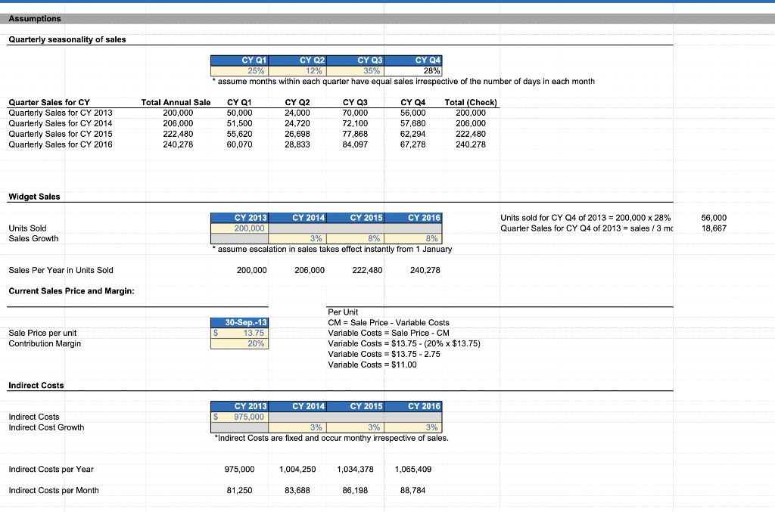Click the Indirect Costs per Month label

tap(54, 491)
